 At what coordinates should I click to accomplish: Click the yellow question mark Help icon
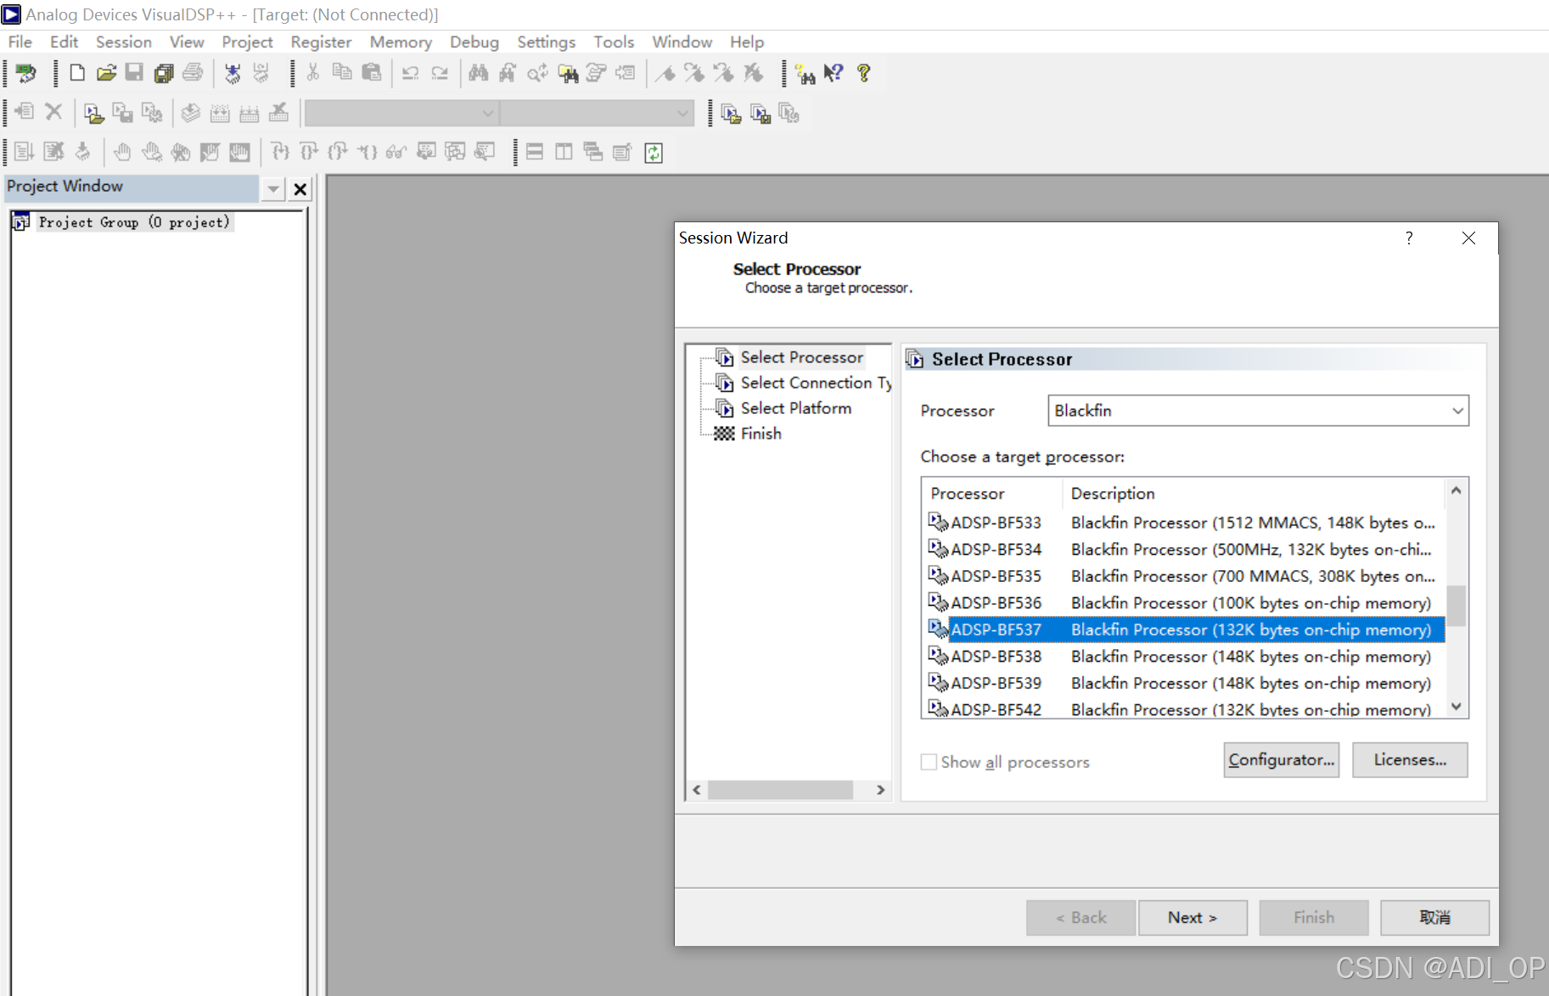[x=863, y=73]
